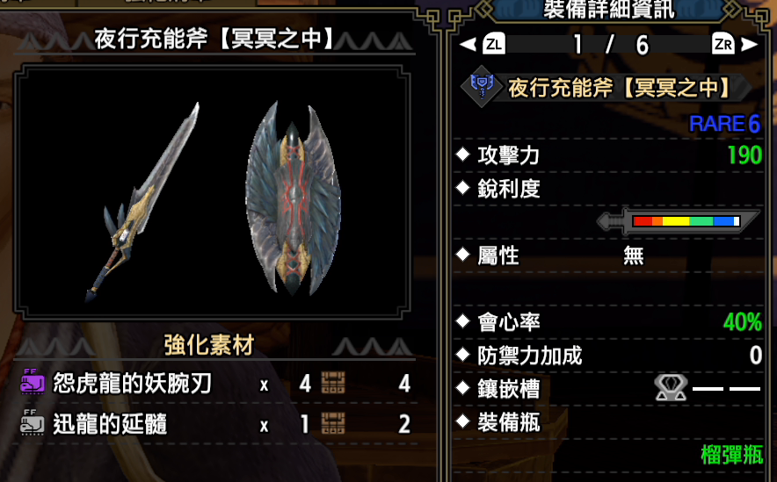Select the 強化素材 section header
777x482 pixels.
pyautogui.click(x=209, y=345)
